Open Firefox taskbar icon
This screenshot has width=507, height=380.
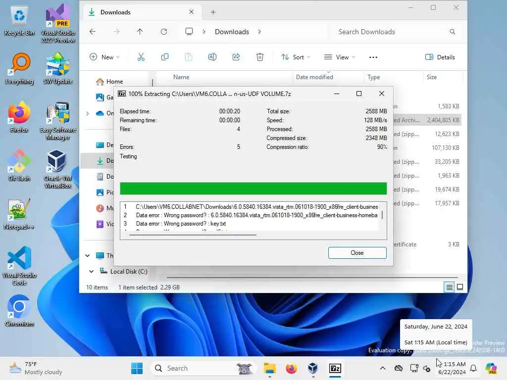pyautogui.click(x=291, y=368)
